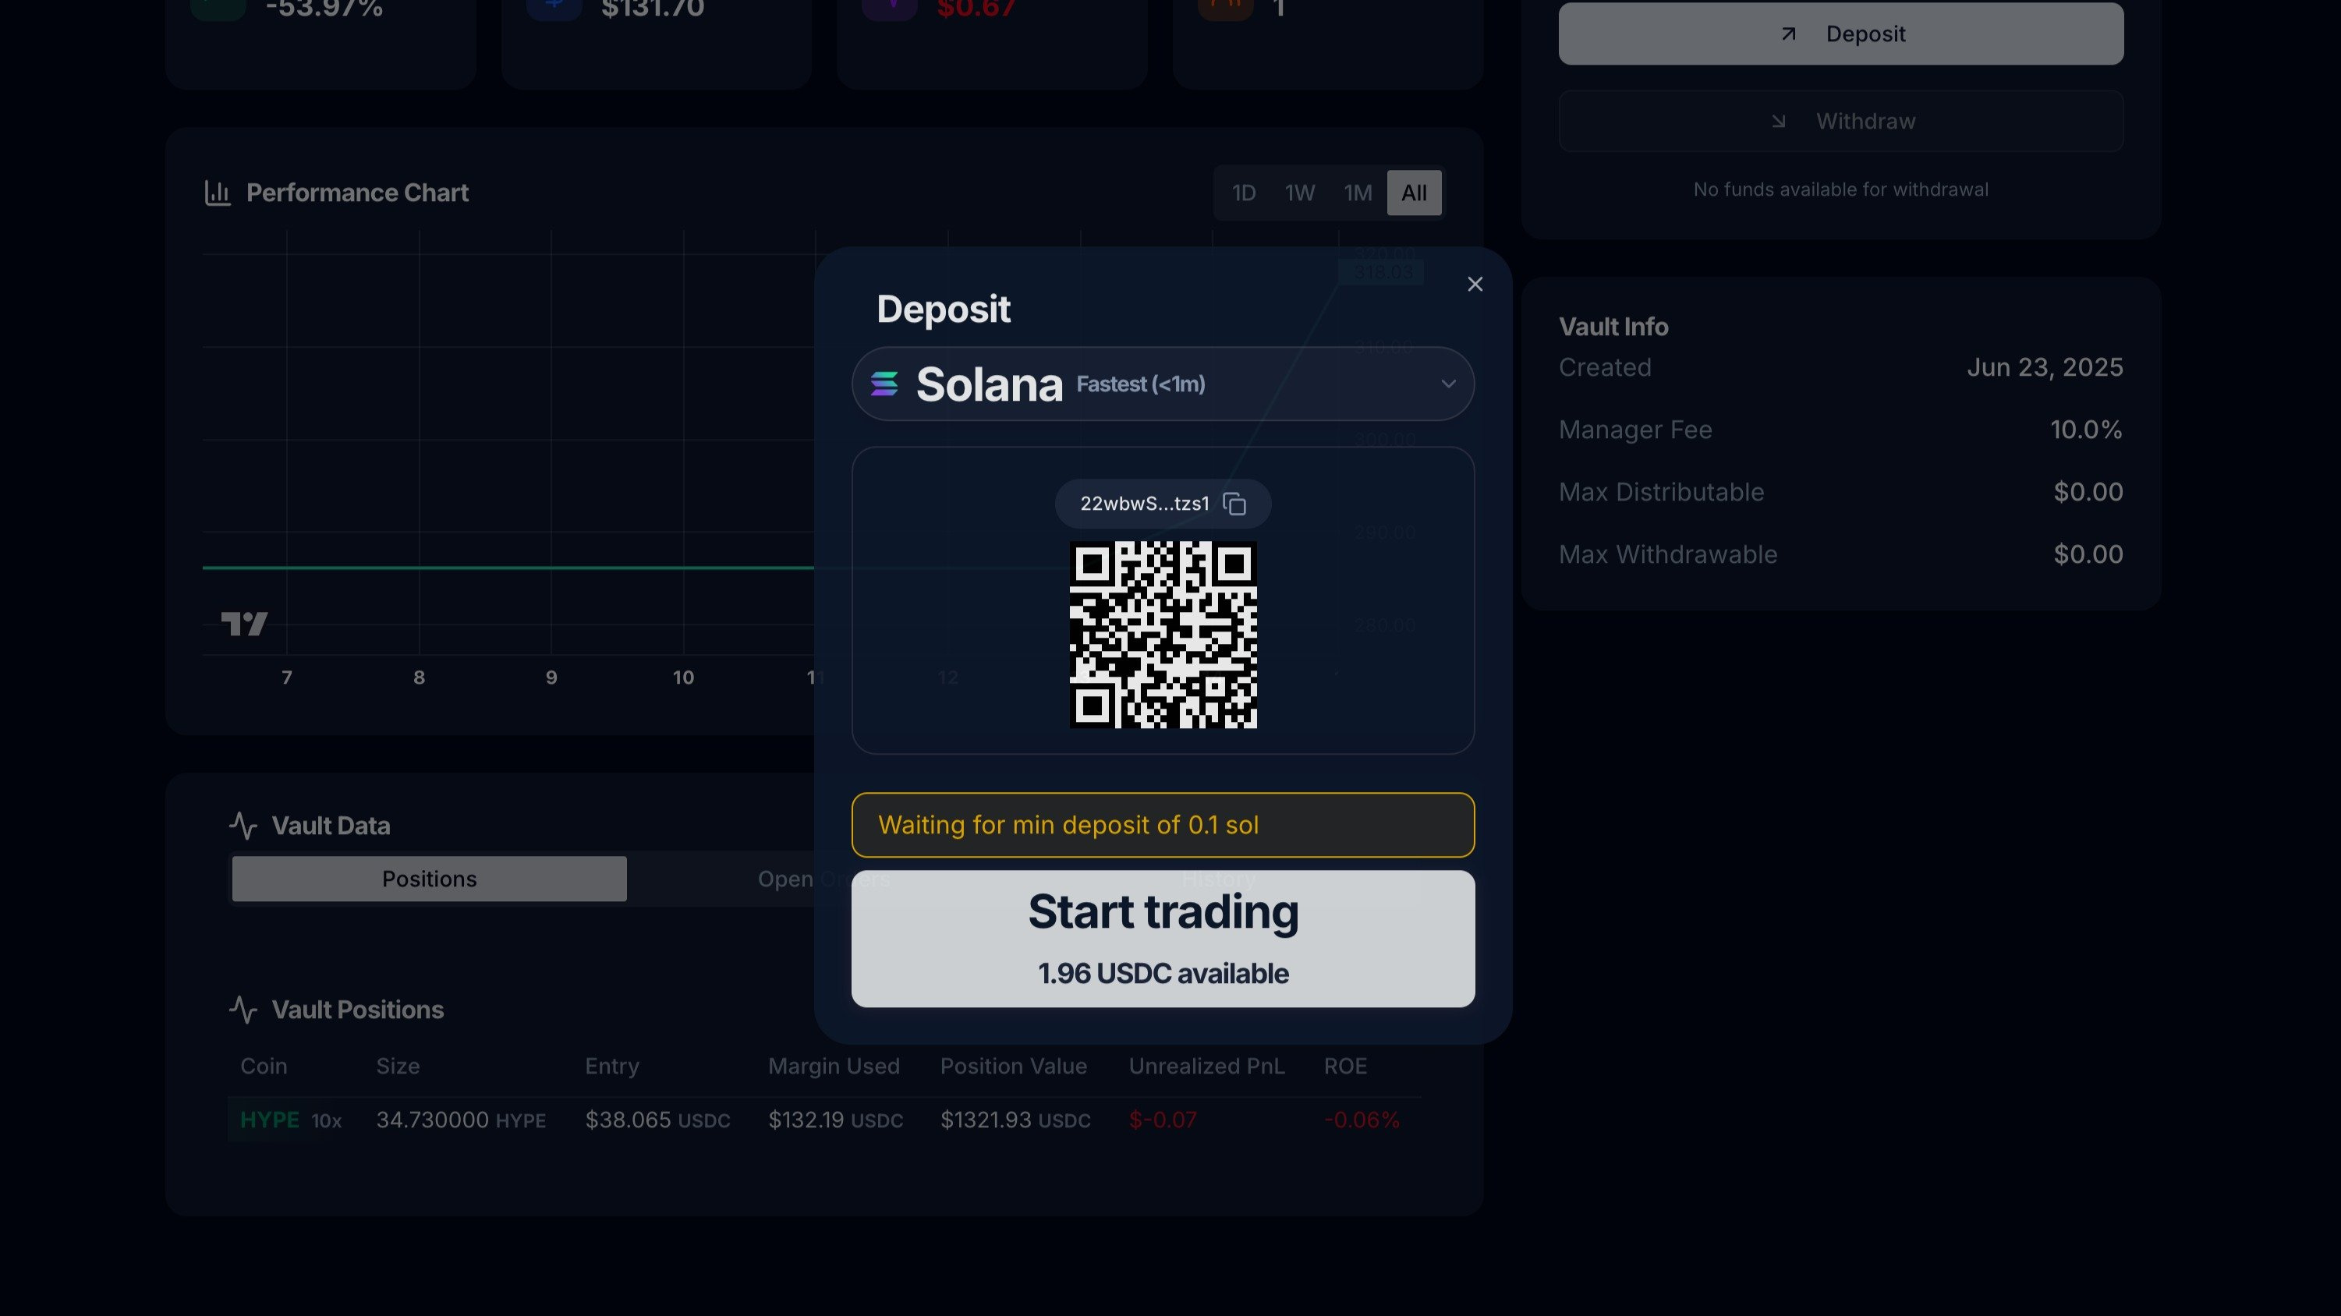Click the Vault Info heading

click(x=1613, y=327)
